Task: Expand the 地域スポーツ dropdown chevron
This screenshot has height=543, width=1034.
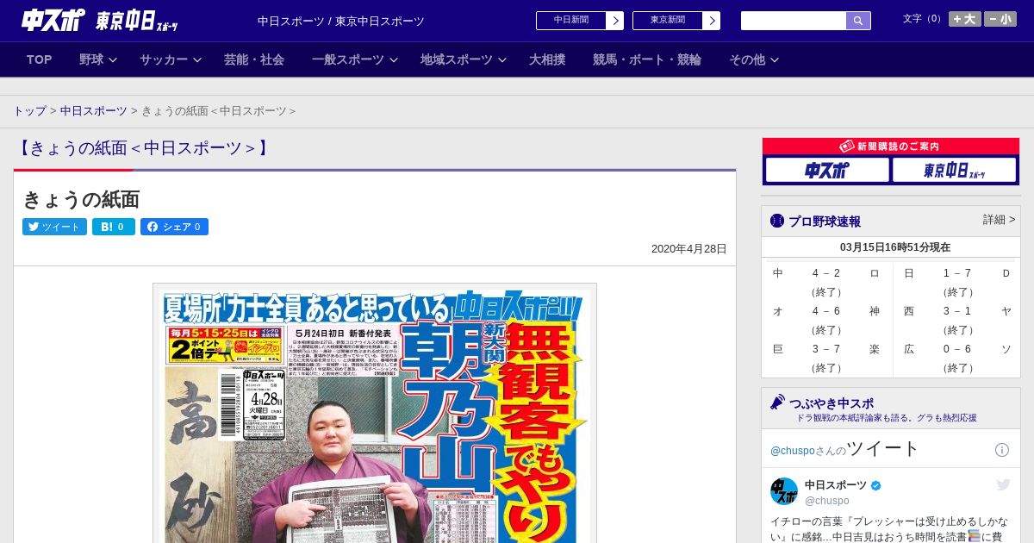Action: [502, 60]
